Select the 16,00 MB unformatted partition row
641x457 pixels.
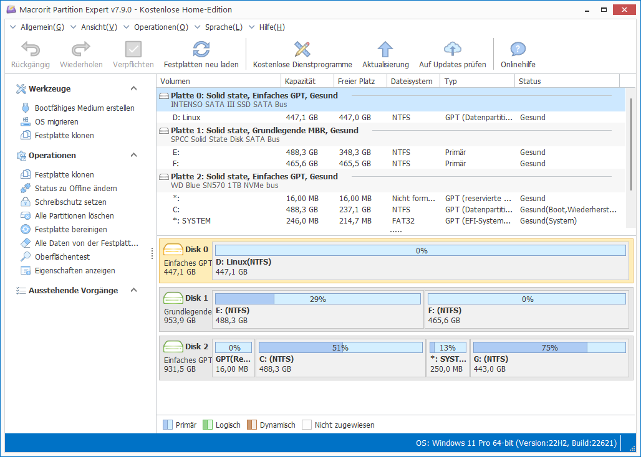391,199
